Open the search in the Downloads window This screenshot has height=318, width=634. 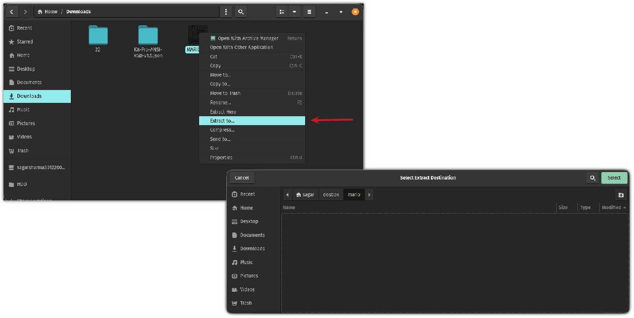[x=241, y=11]
